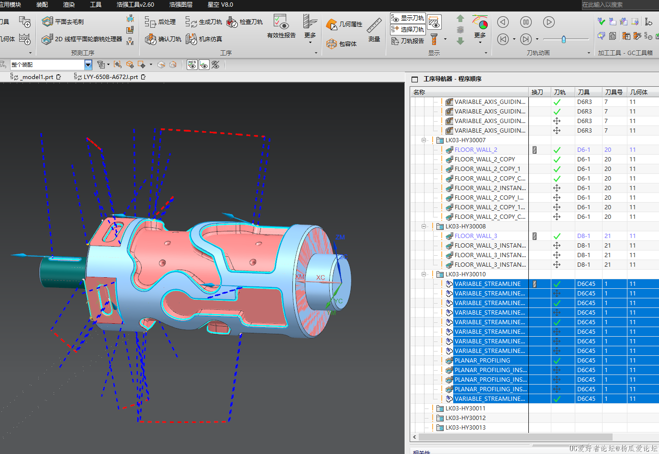Click the orange cube snap icon in selection bar
Screen dimensions: 659x454
(x=130, y=65)
